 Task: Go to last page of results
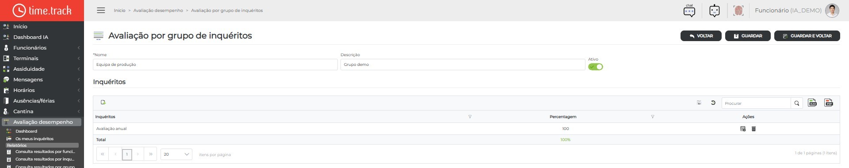(x=151, y=154)
